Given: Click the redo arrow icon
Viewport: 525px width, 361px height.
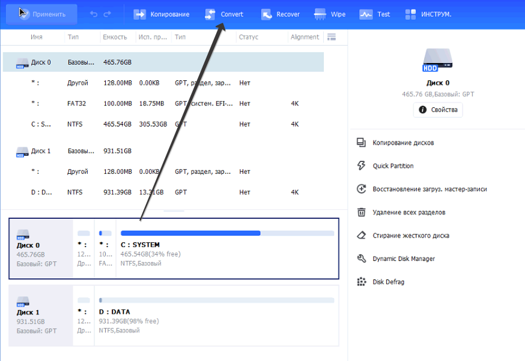Looking at the screenshot, I should (108, 14).
